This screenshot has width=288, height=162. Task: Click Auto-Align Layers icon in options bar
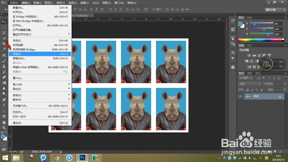pyautogui.click(x=146, y=10)
